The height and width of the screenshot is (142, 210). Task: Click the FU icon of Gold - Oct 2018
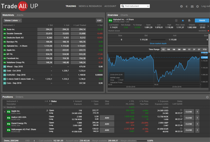pos(5,71)
